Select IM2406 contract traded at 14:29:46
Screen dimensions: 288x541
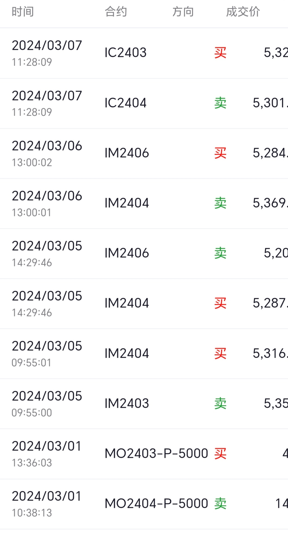pos(127,253)
